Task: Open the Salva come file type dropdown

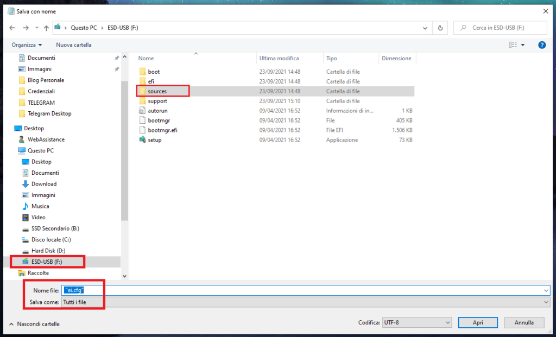Action: (306, 302)
